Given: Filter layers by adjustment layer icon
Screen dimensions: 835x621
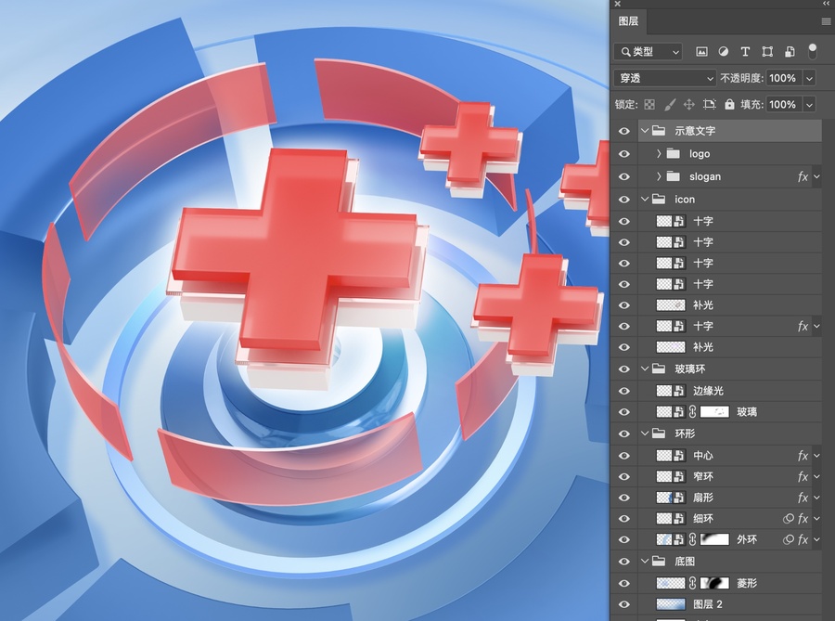Looking at the screenshot, I should point(723,52).
